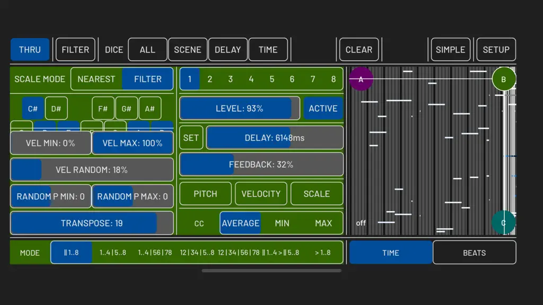Image resolution: width=543 pixels, height=305 pixels.
Task: Select delay line 4
Action: pos(251,79)
